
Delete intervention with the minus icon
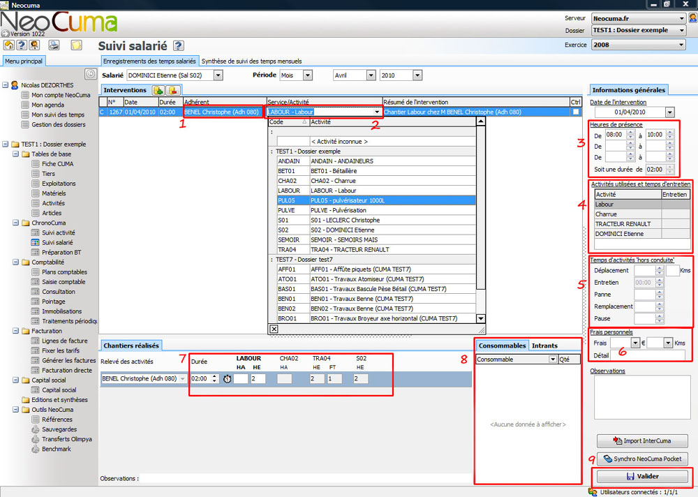(172, 91)
